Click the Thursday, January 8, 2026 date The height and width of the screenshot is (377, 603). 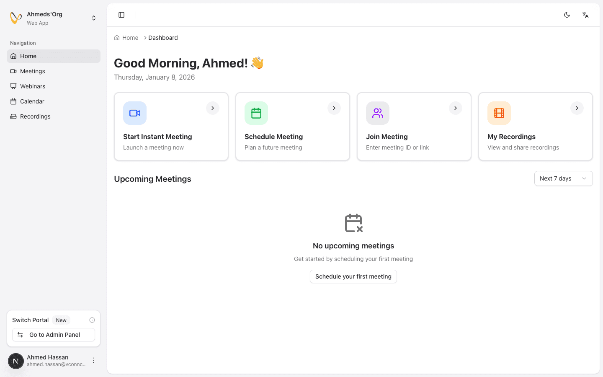point(155,77)
